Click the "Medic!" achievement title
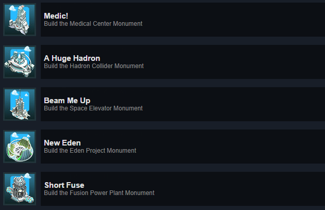Viewport: 325px width, 210px height. coord(56,16)
